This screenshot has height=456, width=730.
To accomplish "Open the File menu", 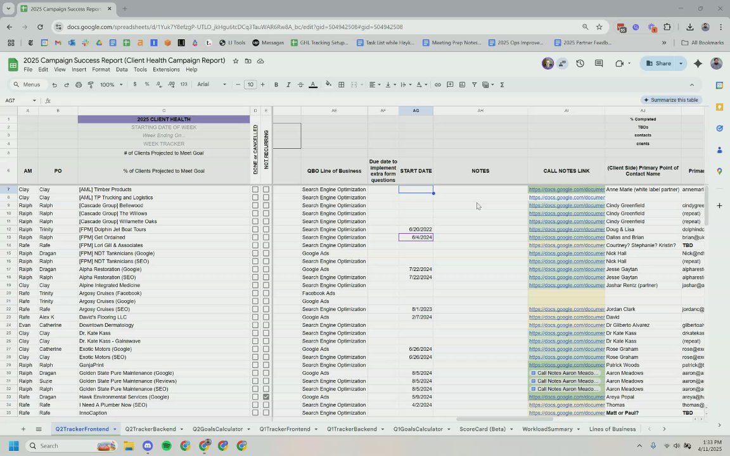I will click(x=28, y=70).
